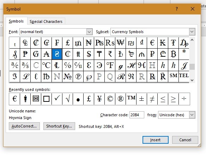Click the symbol grid scrollbar thumb

pos(192,67)
